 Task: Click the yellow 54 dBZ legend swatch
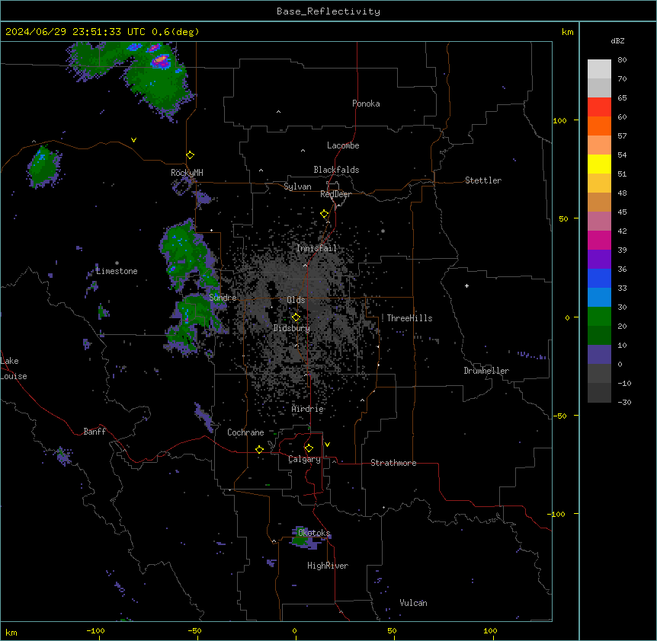pos(599,164)
